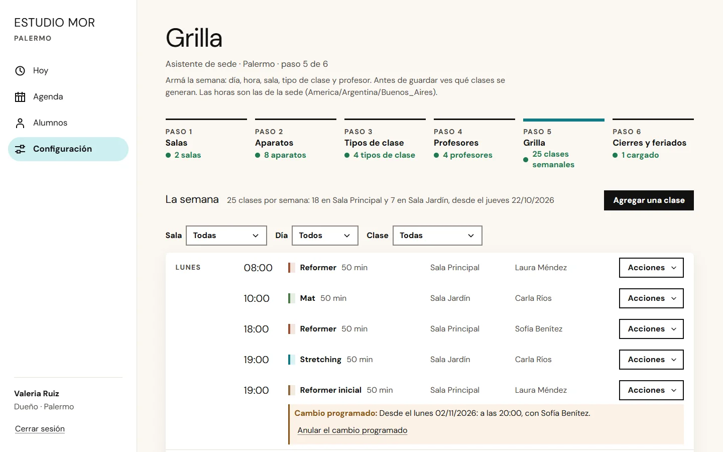Viewport: 723px width, 452px height.
Task: Click the person icon beside Alumnos
Action: click(x=20, y=123)
